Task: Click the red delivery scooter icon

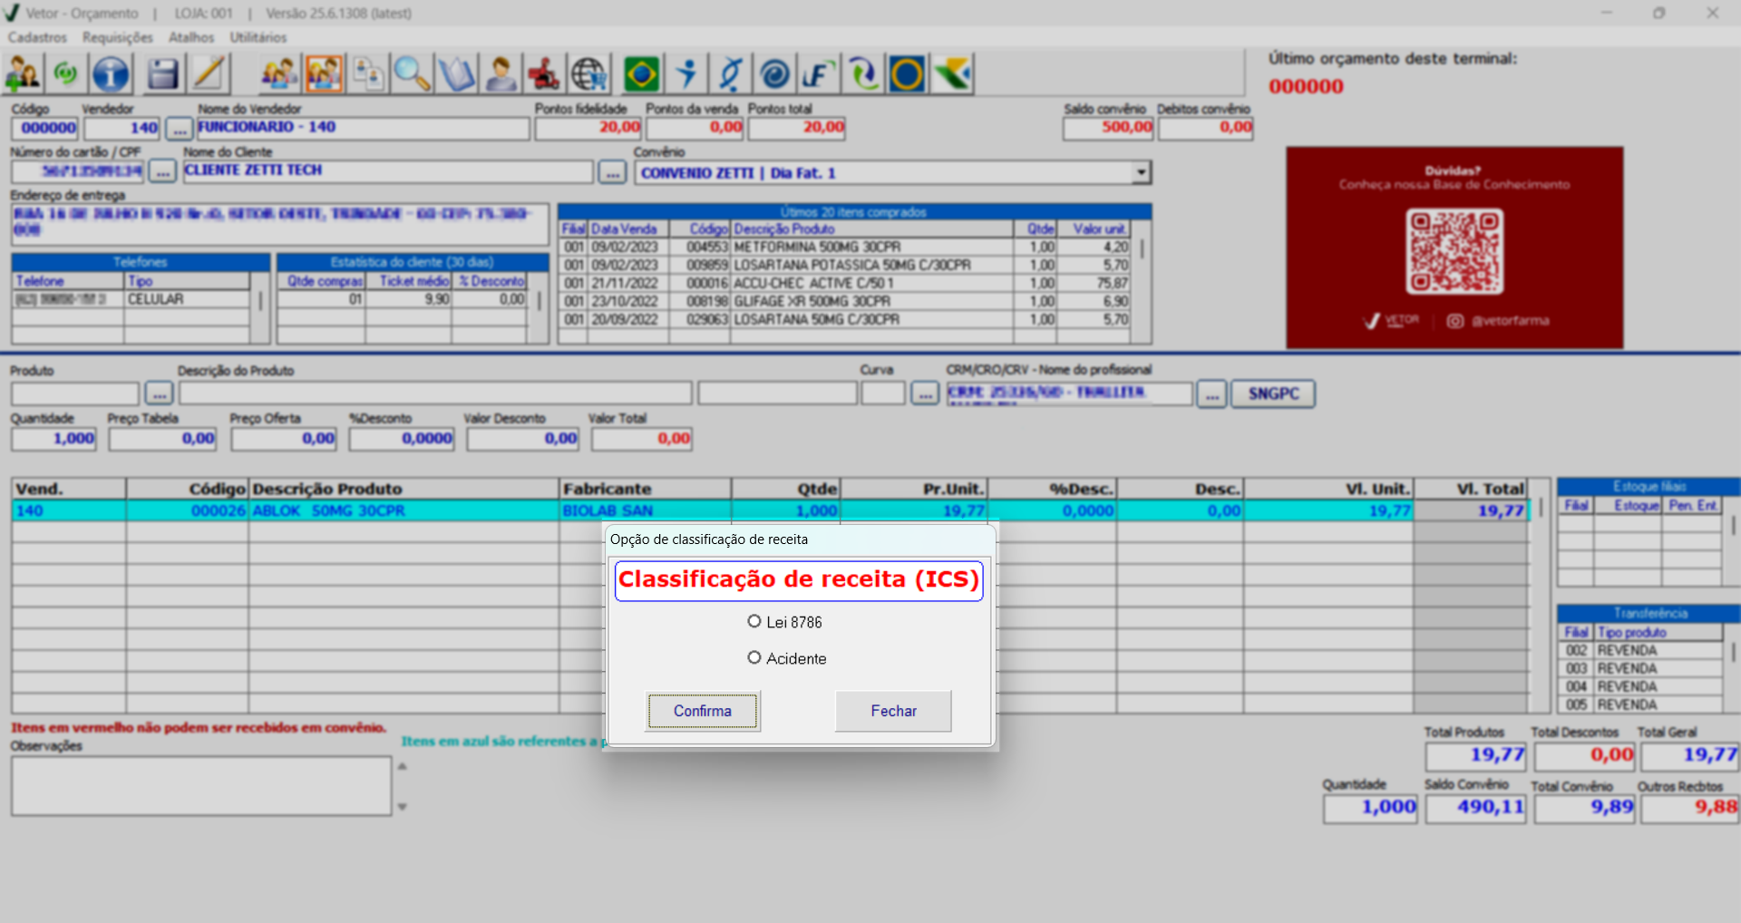Action: (x=544, y=73)
